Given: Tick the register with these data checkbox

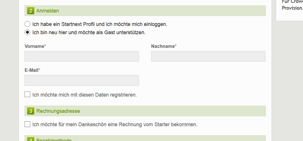Looking at the screenshot, I should tap(27, 94).
